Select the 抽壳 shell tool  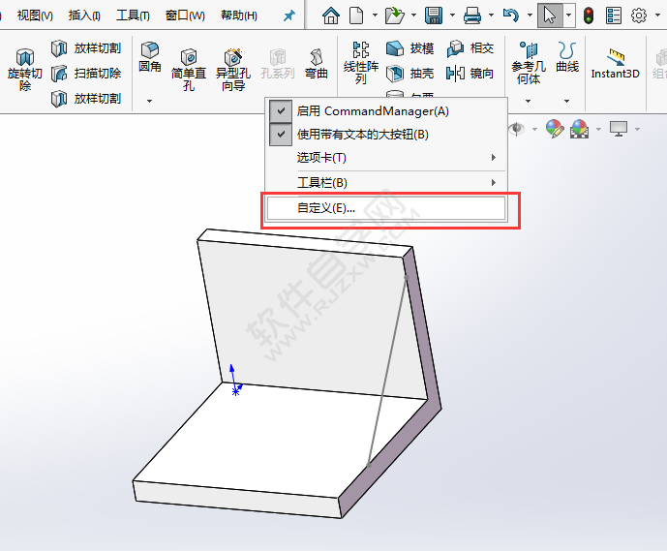[410, 74]
